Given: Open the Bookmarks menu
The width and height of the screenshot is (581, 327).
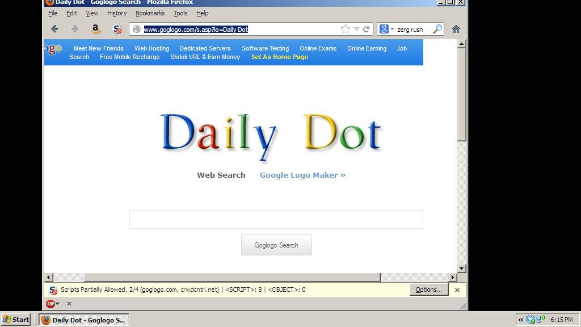Looking at the screenshot, I should [x=150, y=14].
